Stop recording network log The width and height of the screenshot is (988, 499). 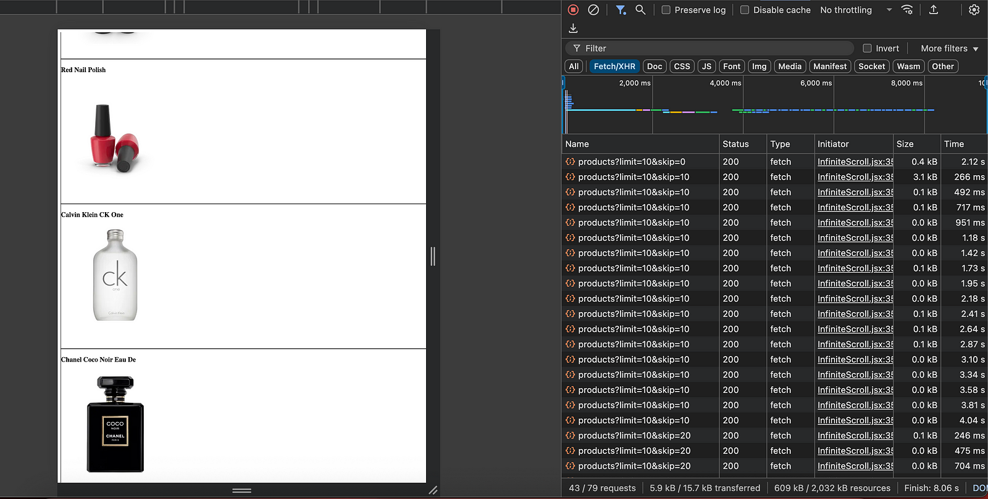coord(573,10)
